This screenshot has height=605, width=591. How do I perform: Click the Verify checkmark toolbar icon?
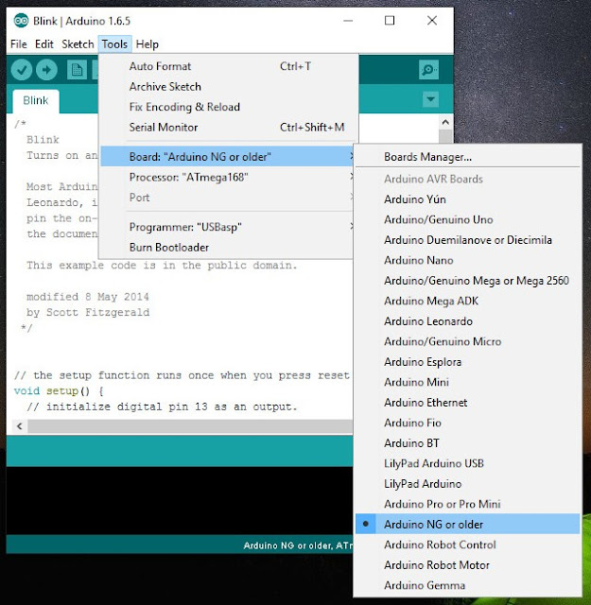click(x=21, y=70)
